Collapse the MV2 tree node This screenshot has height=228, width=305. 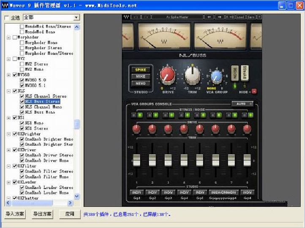coord(8,59)
